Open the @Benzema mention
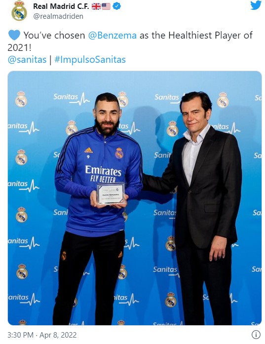The height and width of the screenshot is (344, 265). coord(113,35)
